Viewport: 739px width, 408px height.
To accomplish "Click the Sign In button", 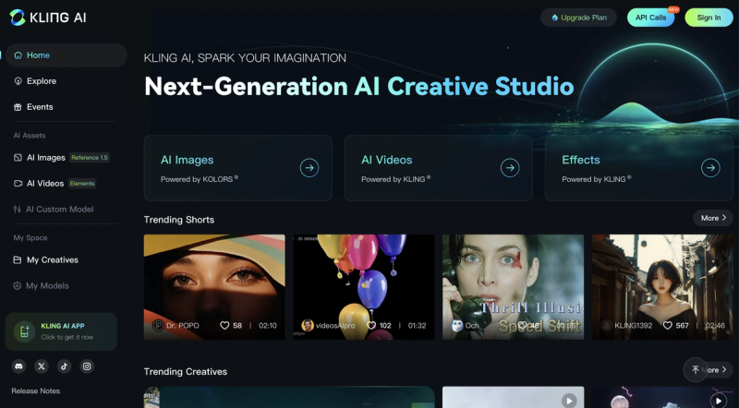I will click(x=709, y=18).
